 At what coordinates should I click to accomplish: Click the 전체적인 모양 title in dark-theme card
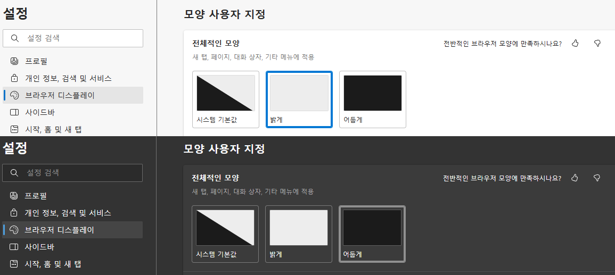tap(215, 178)
